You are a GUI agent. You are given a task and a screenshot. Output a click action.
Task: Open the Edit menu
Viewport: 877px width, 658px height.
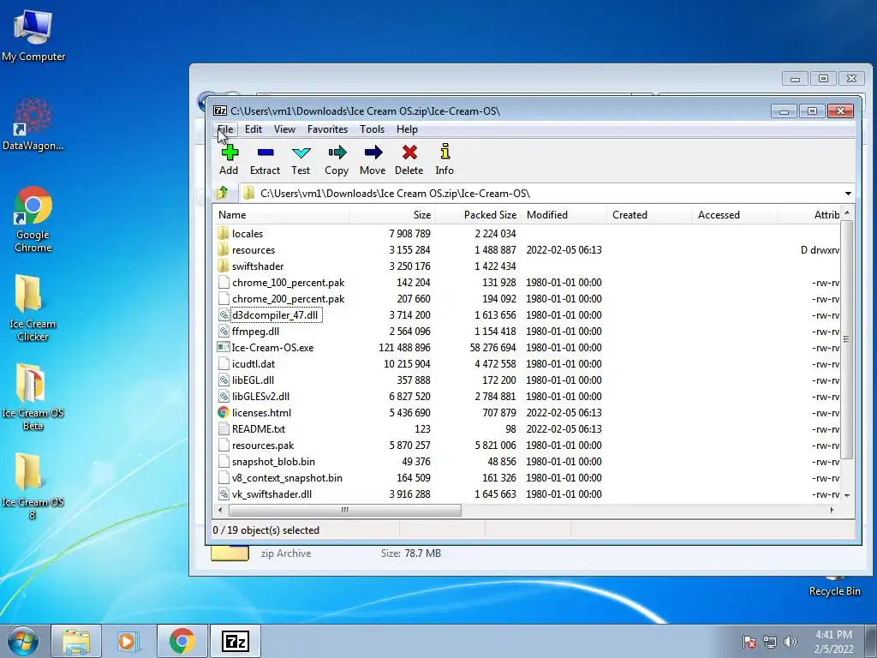[254, 129]
